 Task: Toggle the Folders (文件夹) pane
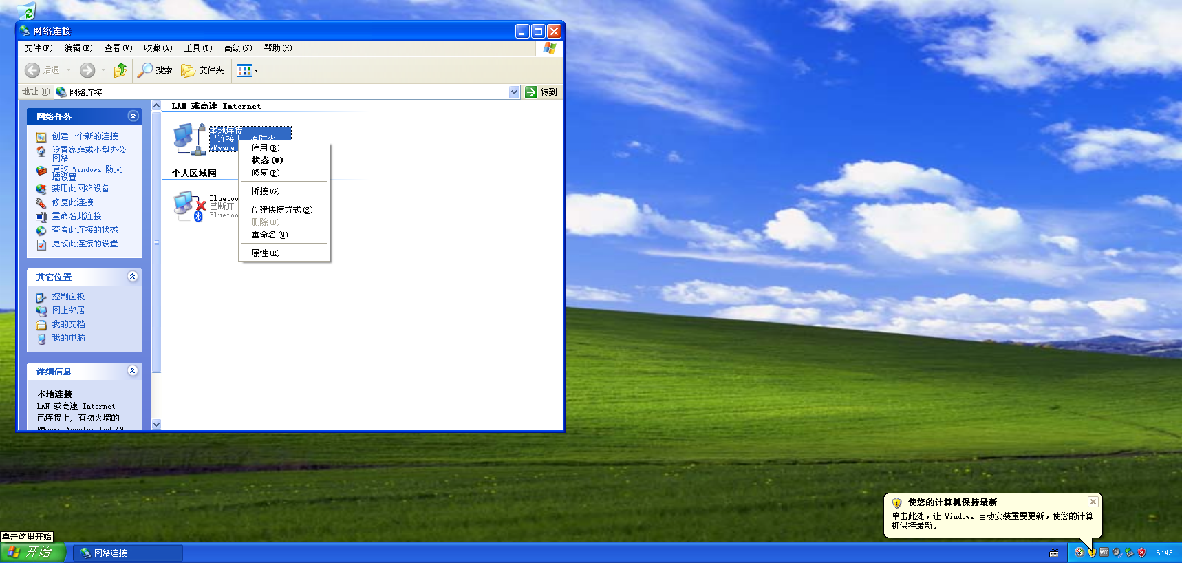pyautogui.click(x=203, y=70)
